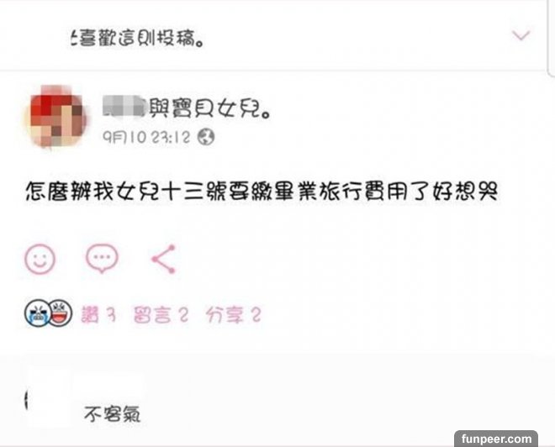Click the globe public visibility icon
The height and width of the screenshot is (447, 555).
click(x=206, y=137)
